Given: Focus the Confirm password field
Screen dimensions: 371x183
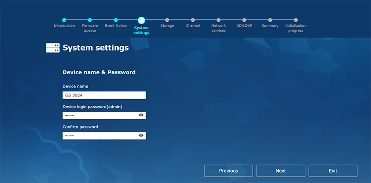Looking at the screenshot, I should pos(104,136).
